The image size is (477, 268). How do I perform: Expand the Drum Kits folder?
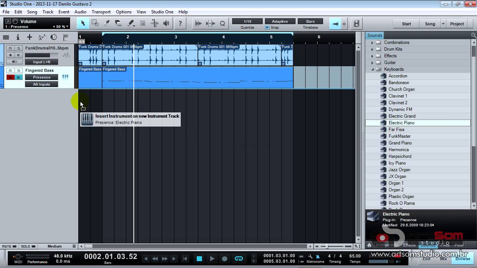372,49
